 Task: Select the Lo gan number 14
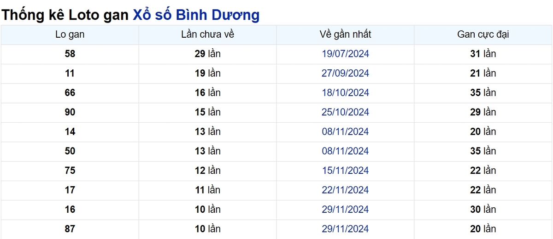(x=70, y=131)
